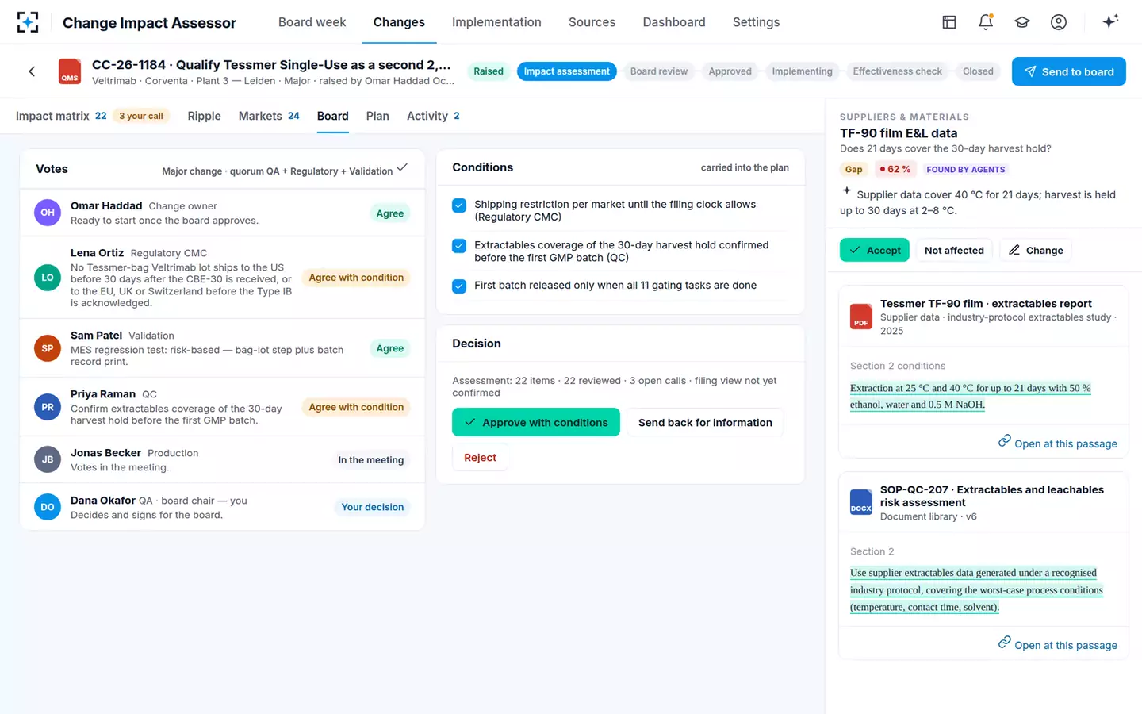Open the Dashboard top tab
The image size is (1142, 714).
tap(674, 22)
